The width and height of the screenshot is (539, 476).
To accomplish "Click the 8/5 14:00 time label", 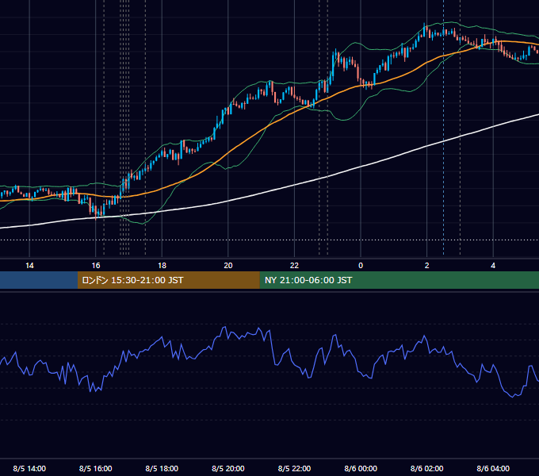I will pyautogui.click(x=29, y=468).
